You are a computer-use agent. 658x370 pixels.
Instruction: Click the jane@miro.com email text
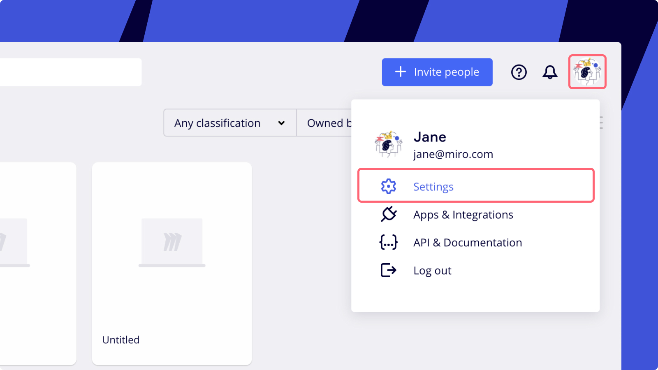pos(453,154)
